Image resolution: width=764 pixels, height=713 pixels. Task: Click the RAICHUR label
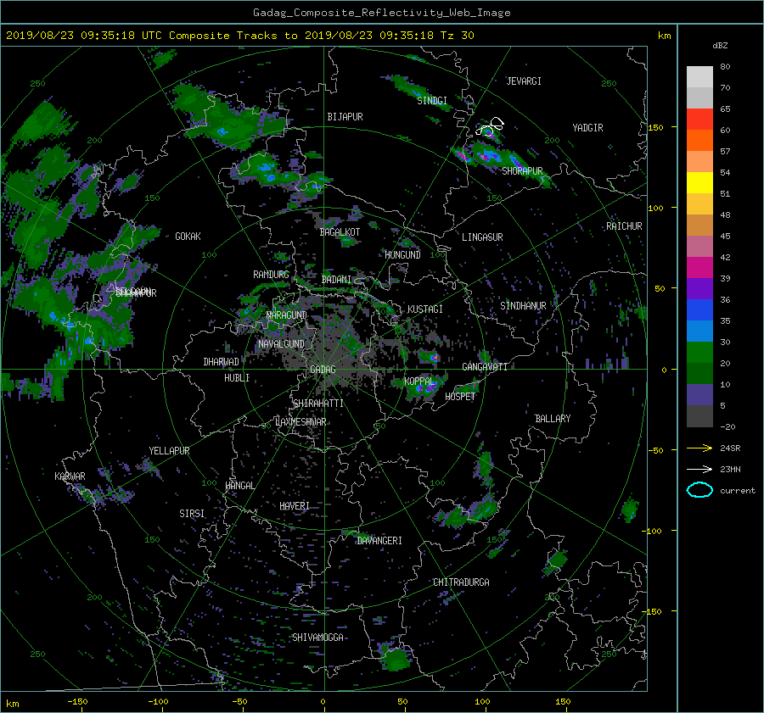coord(624,226)
